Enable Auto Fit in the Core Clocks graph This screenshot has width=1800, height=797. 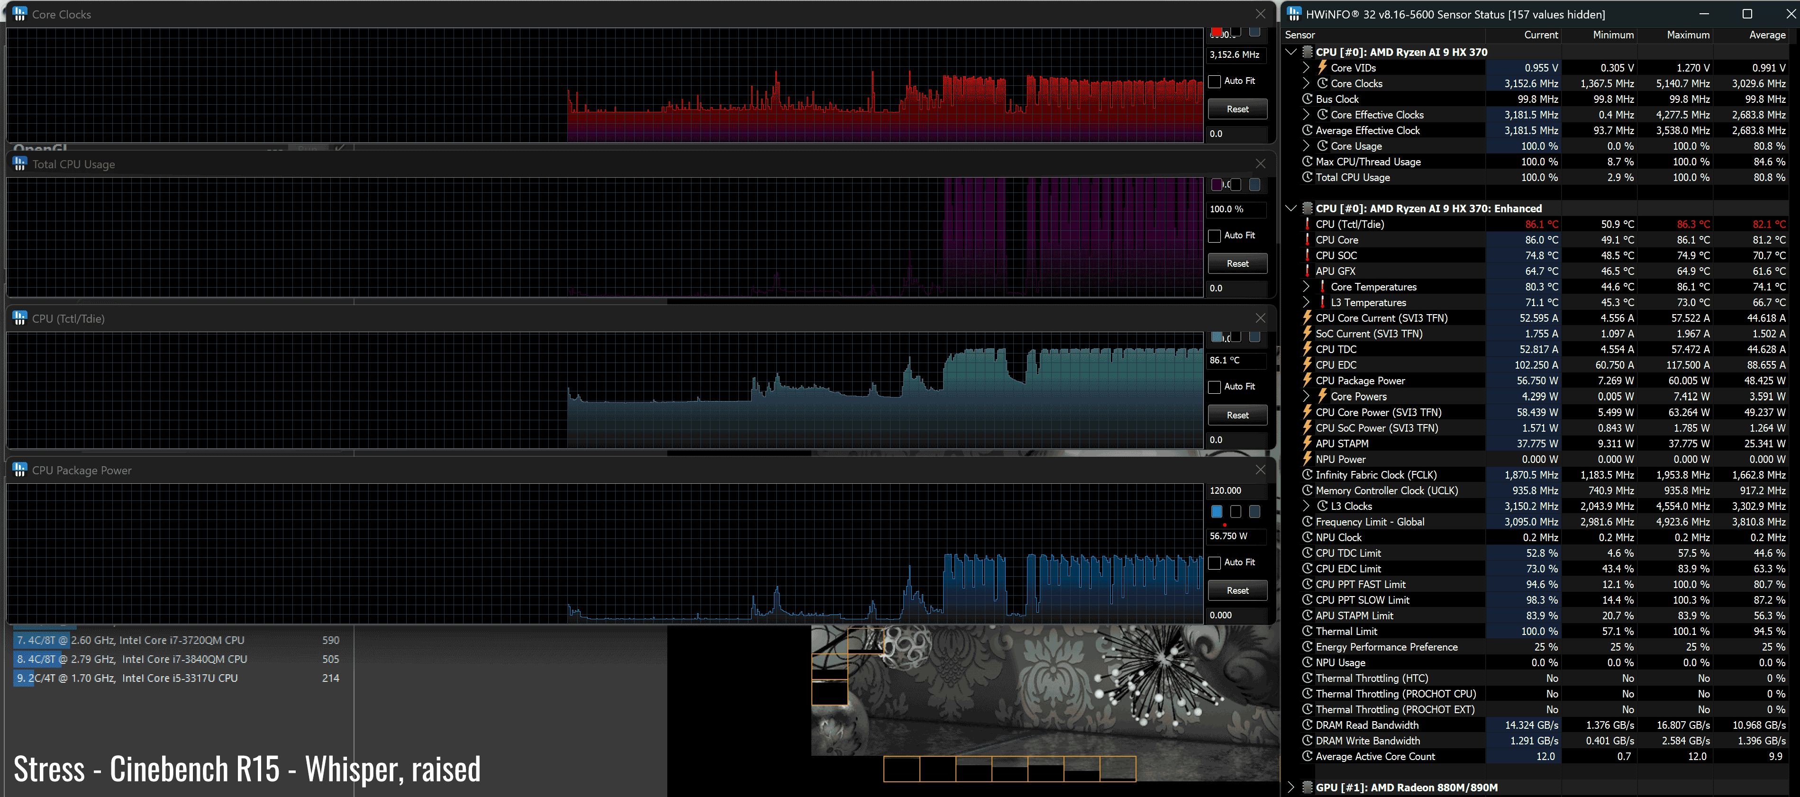point(1215,81)
